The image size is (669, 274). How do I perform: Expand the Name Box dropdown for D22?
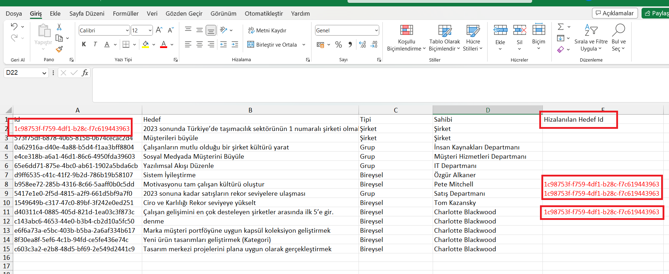[x=44, y=73]
